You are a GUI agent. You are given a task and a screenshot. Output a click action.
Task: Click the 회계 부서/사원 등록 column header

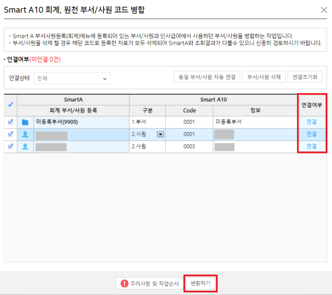[x=73, y=110]
